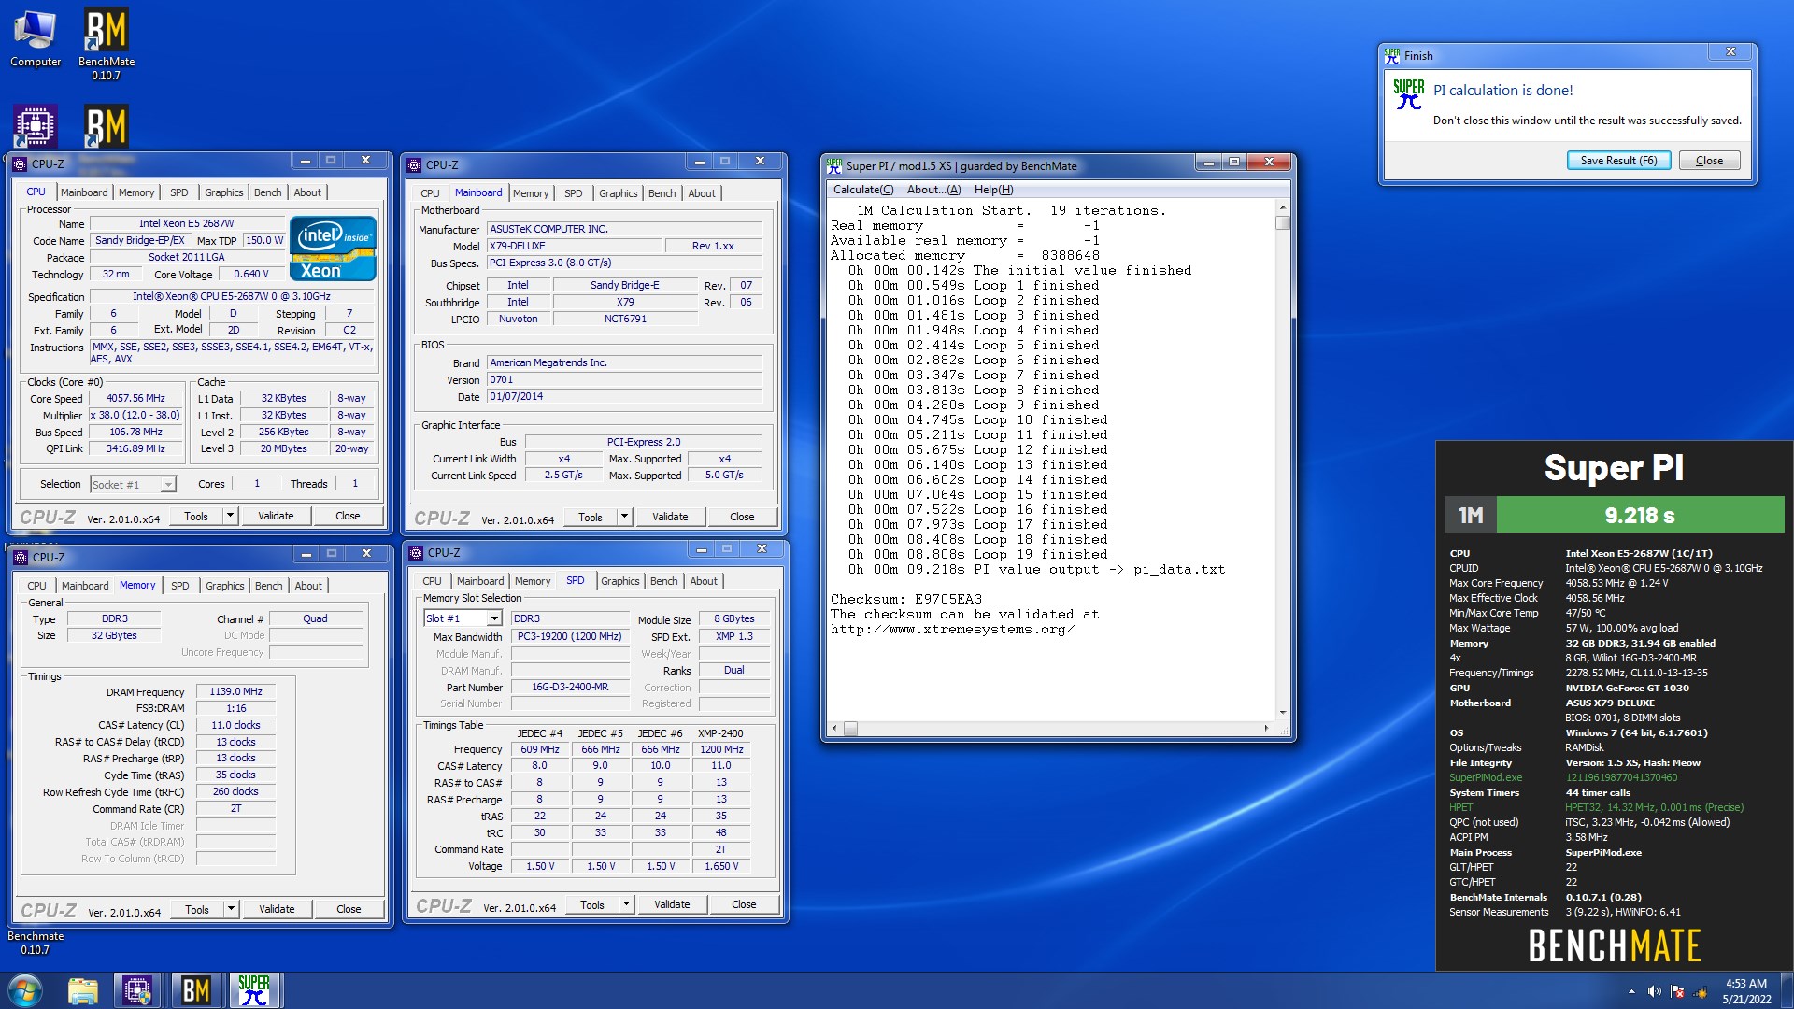Click Validate in the SPD window
Screen dimensions: 1794x1009
(x=672, y=904)
